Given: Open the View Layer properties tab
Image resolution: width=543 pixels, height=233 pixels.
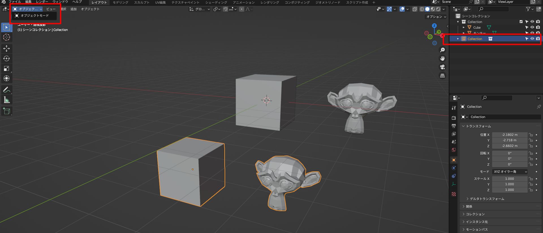Looking at the screenshot, I should coord(454,134).
